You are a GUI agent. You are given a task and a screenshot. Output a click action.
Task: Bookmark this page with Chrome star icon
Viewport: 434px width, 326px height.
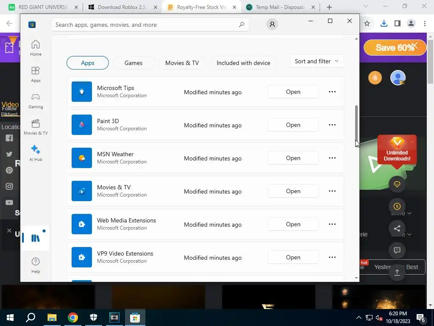click(x=367, y=24)
